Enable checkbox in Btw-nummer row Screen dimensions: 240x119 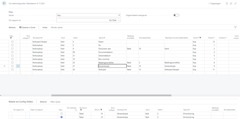[12, 59]
